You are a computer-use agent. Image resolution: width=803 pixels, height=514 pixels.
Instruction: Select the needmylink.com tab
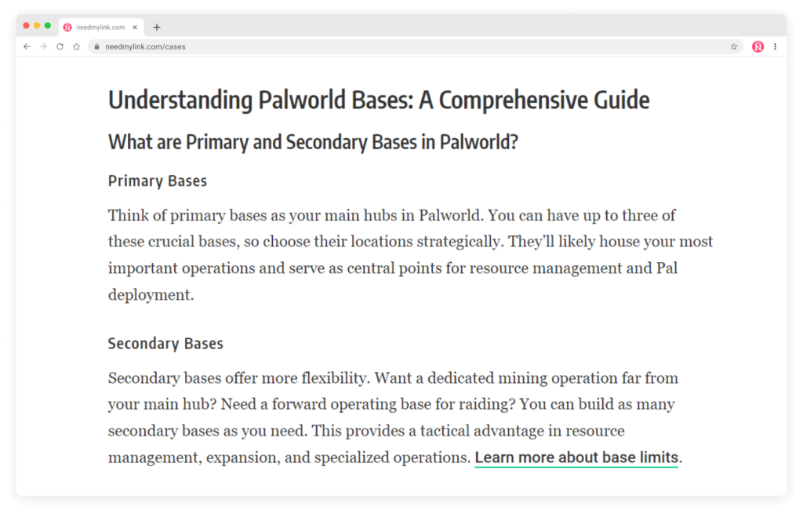102,26
